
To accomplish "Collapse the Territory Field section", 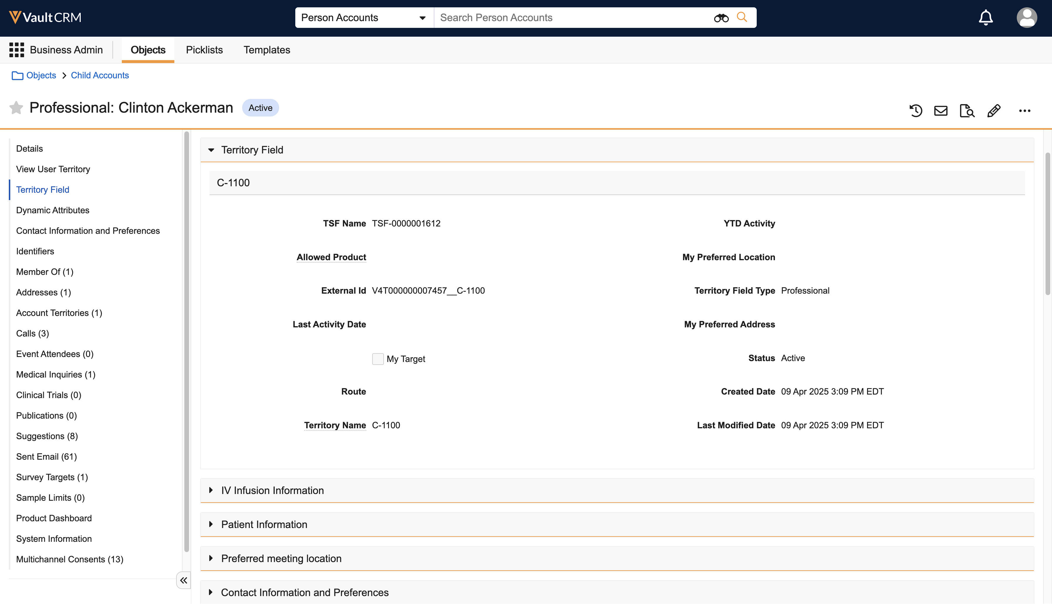I will (x=211, y=150).
